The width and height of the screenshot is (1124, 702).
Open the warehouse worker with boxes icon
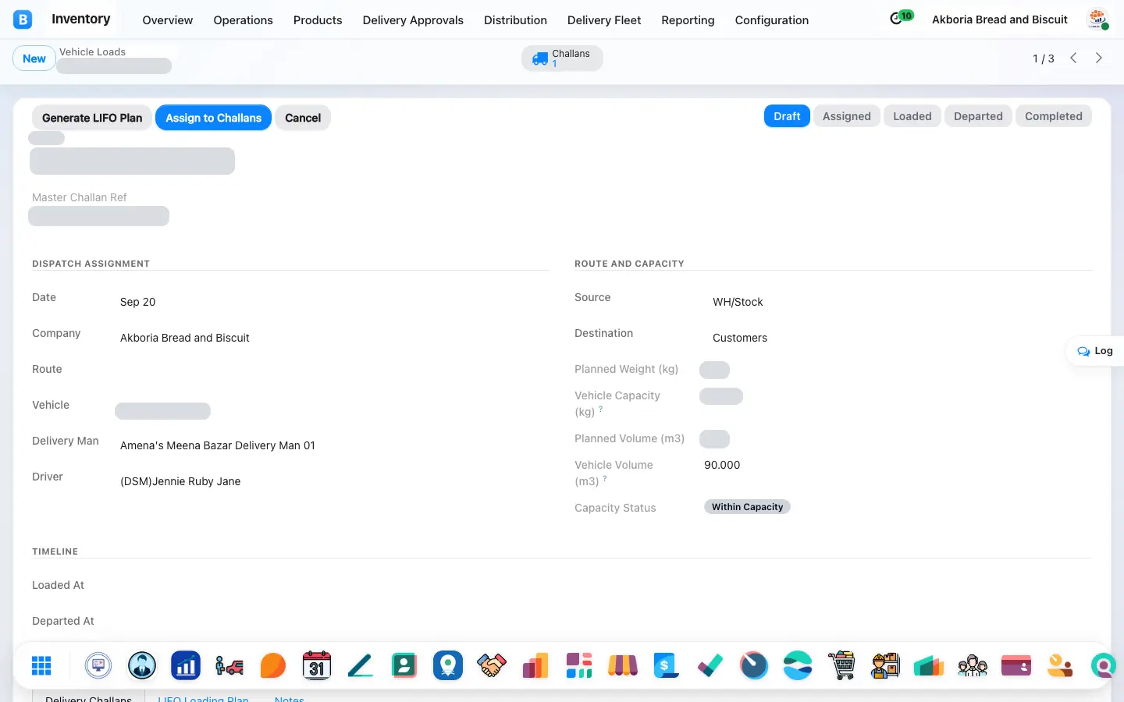885,665
